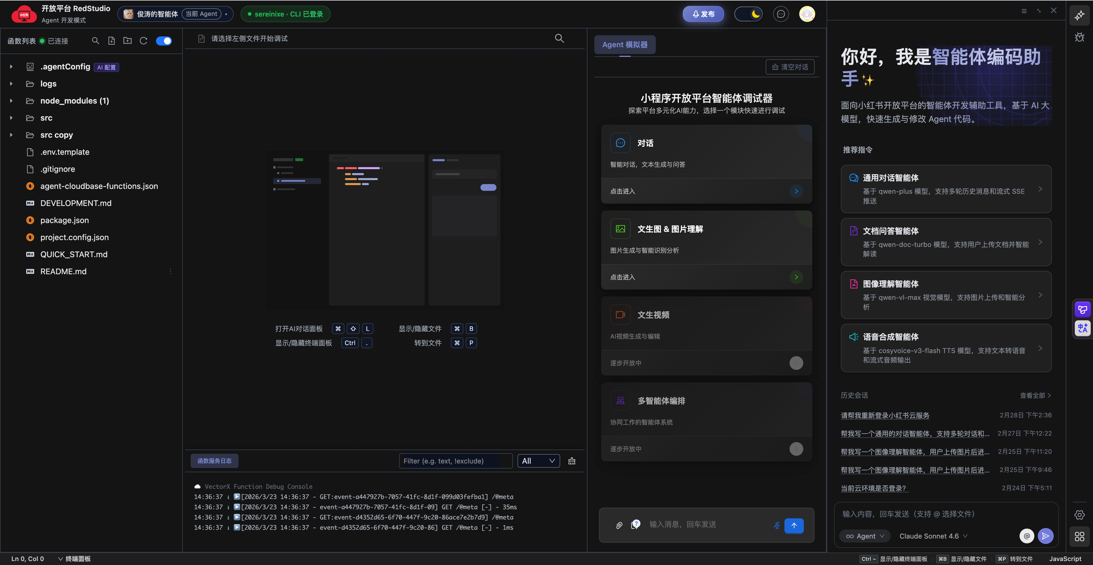Open the debug bug icon in sidebar
This screenshot has height=565, width=1093.
tap(1079, 37)
